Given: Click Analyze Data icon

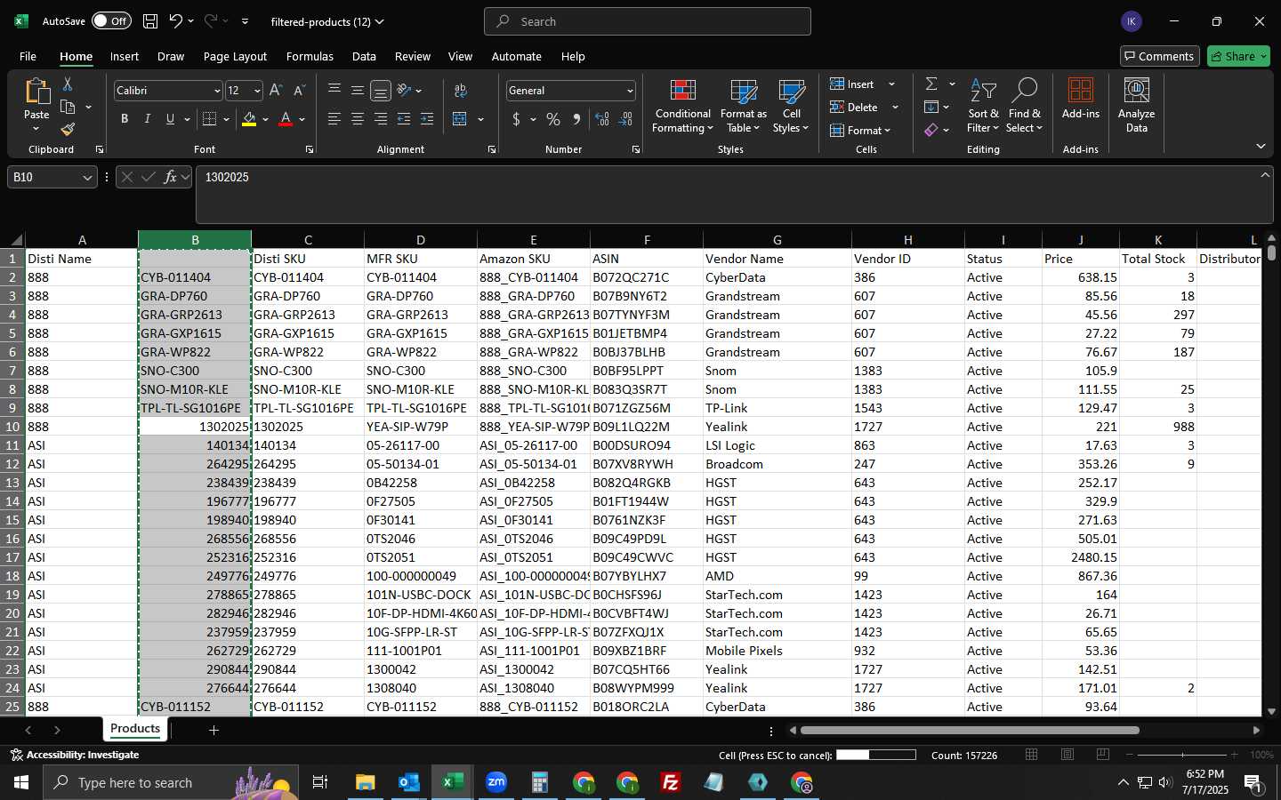Looking at the screenshot, I should coord(1136,107).
